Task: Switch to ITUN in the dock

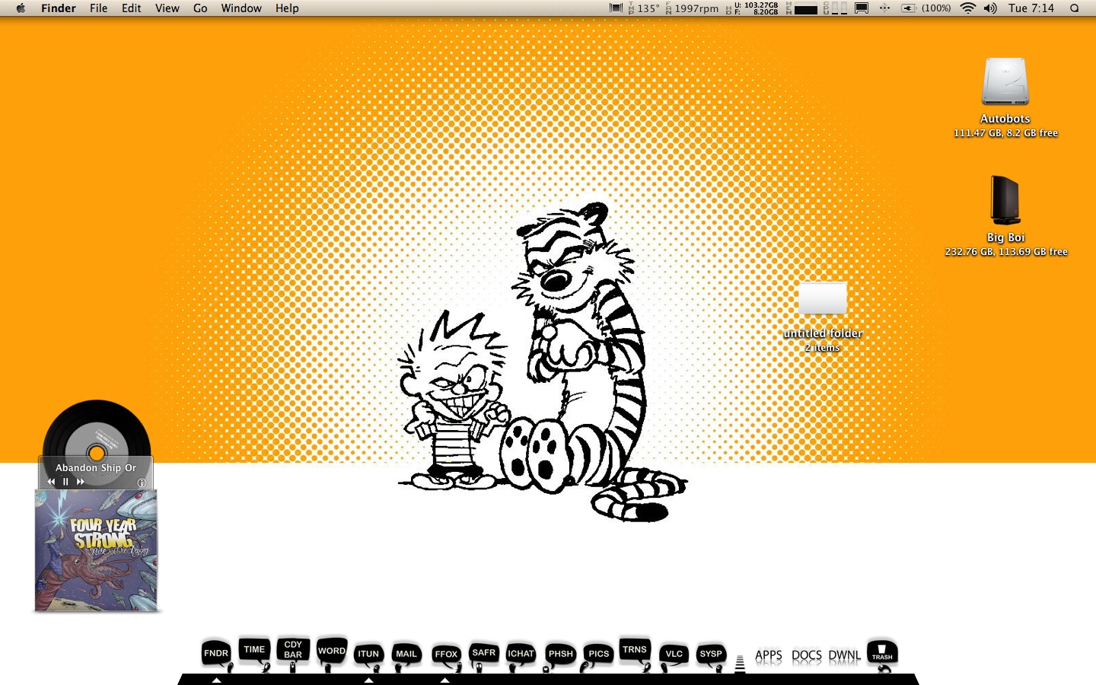Action: pyautogui.click(x=368, y=654)
